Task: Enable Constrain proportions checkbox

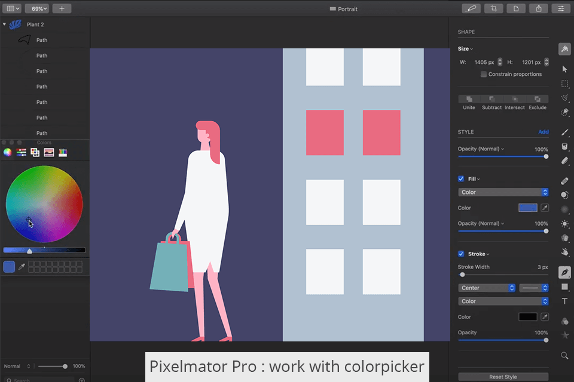Action: pyautogui.click(x=484, y=74)
